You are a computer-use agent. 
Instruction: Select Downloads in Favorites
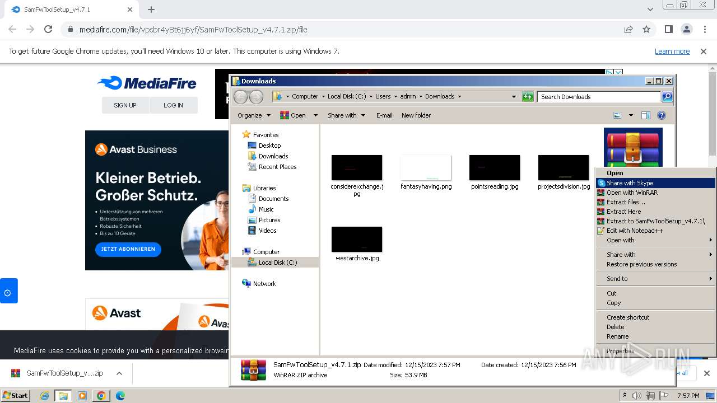(273, 156)
